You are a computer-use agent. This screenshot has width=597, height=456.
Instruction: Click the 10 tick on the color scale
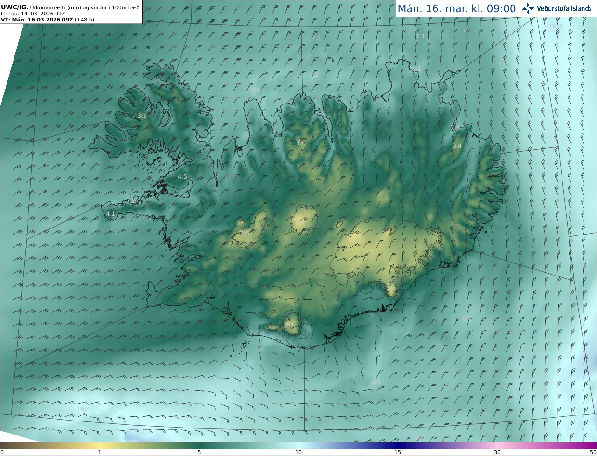tap(298, 452)
